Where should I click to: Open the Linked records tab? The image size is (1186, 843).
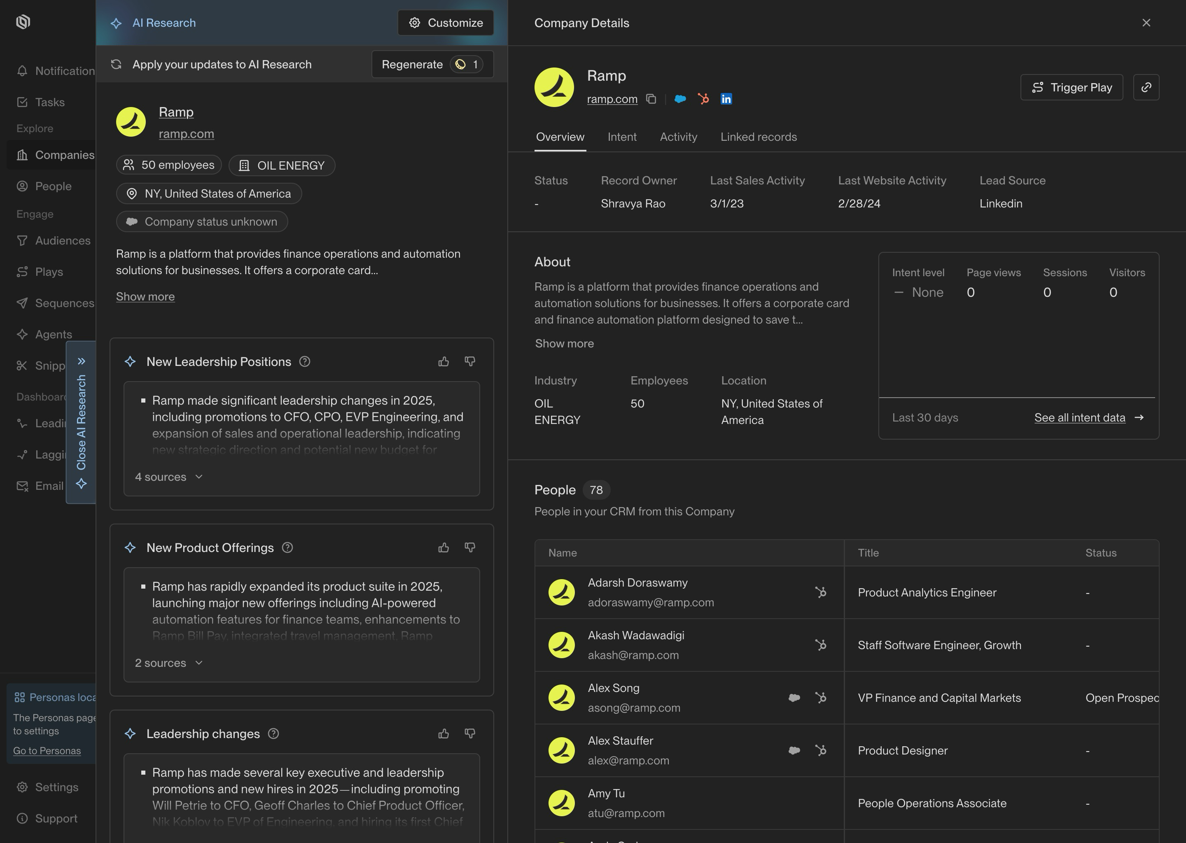(758, 137)
